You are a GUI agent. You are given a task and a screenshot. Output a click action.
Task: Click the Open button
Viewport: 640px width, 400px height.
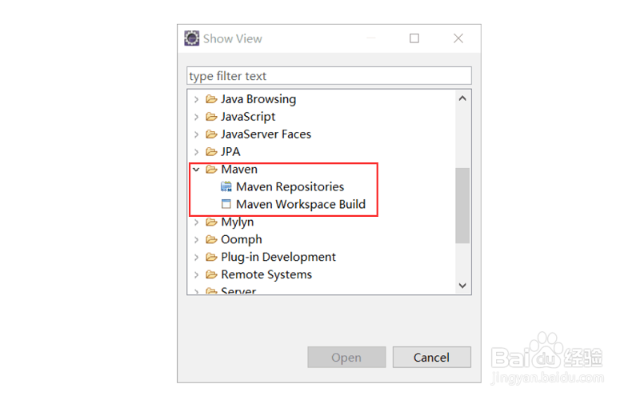pos(346,358)
